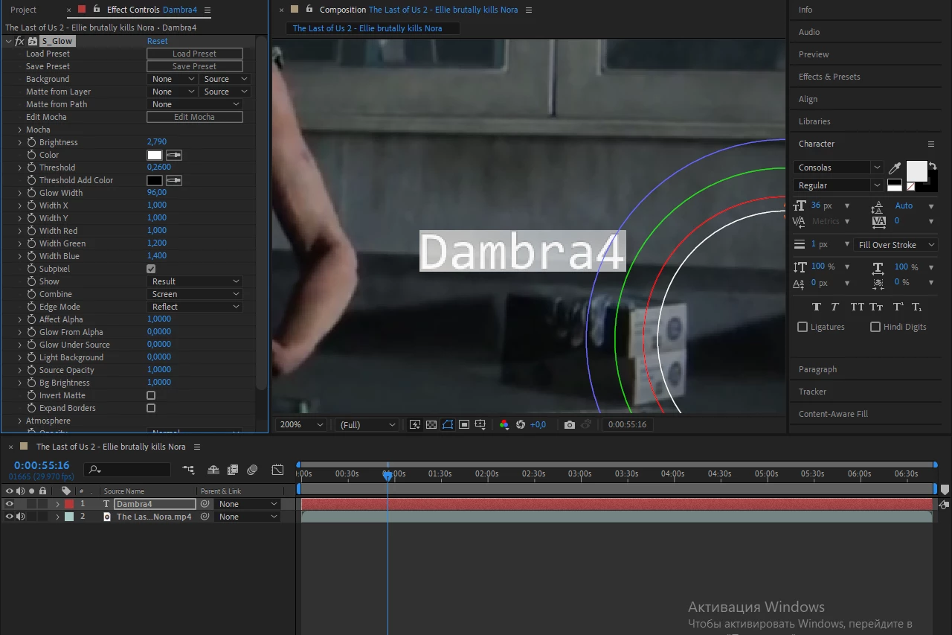Screen dimensions: 952x635
Task: Expand the Mocha property group
Action: [20, 130]
